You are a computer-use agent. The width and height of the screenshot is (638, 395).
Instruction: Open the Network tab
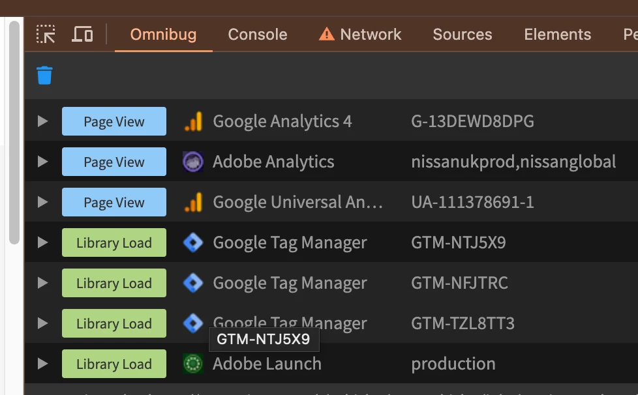[x=360, y=35]
